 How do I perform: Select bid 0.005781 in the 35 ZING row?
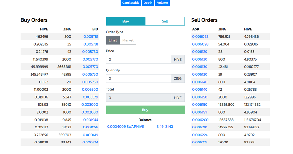(91, 44)
